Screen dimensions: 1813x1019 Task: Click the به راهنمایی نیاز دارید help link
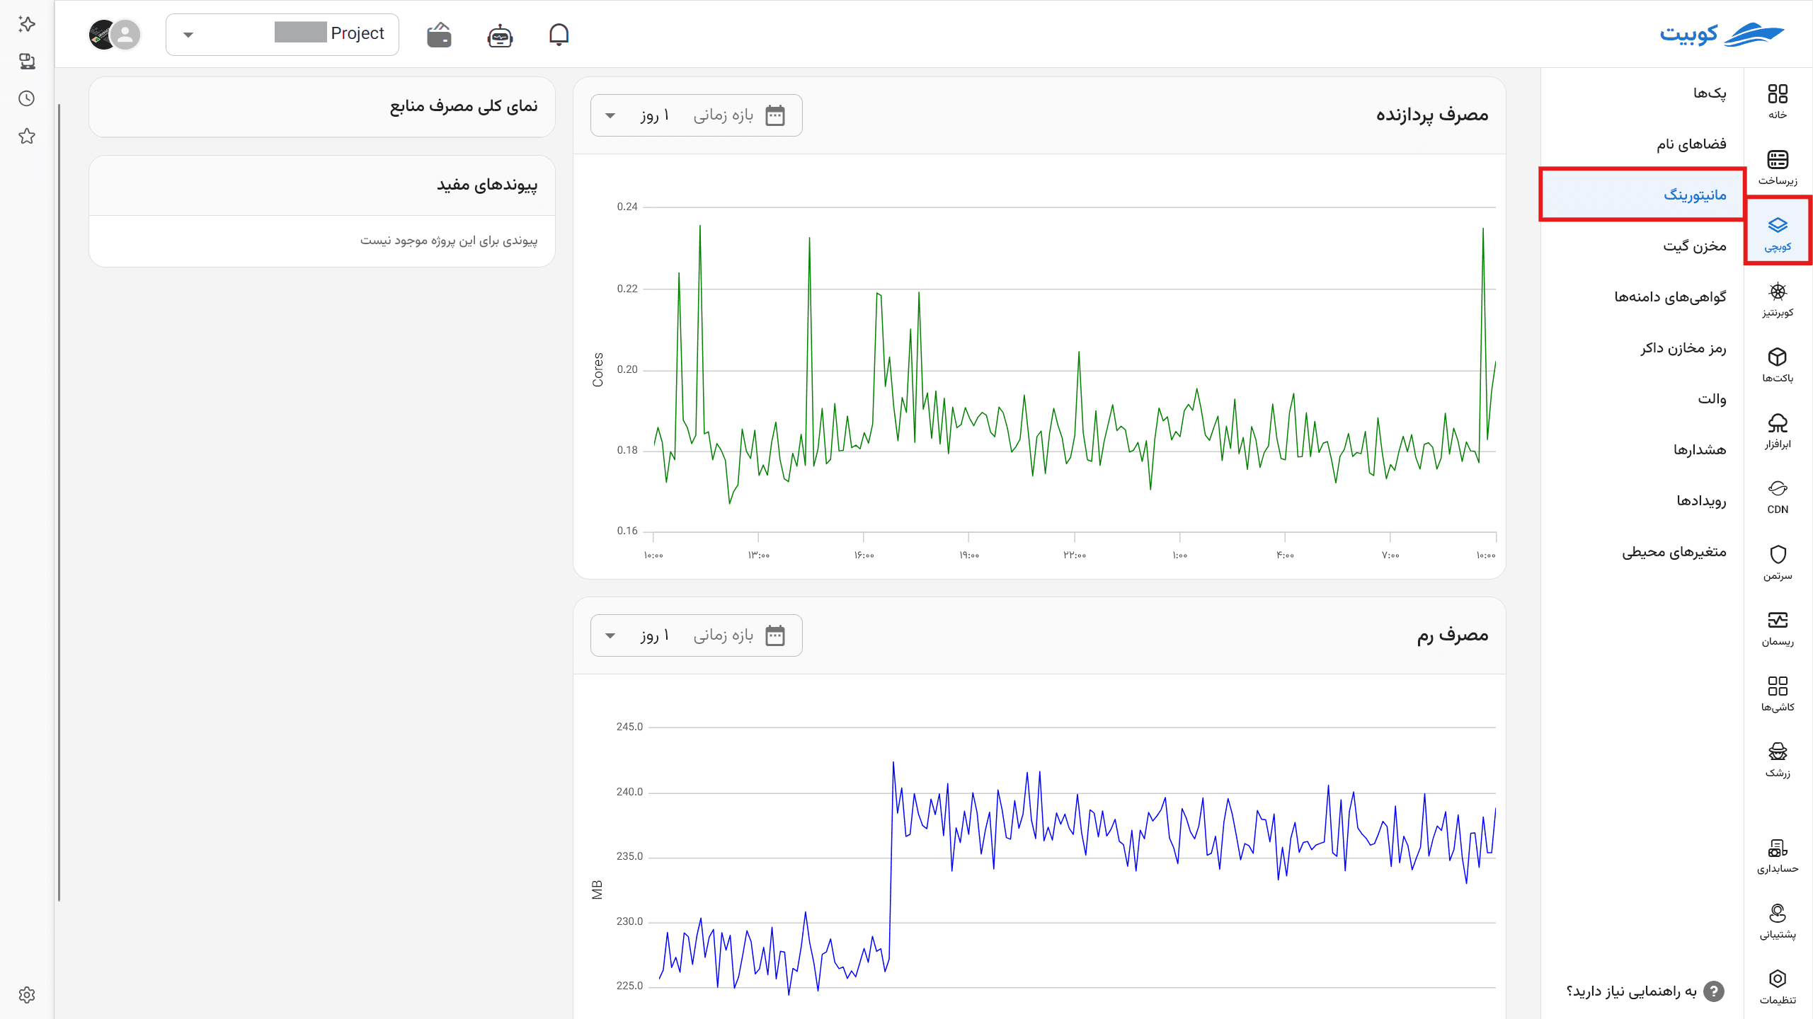1645,991
